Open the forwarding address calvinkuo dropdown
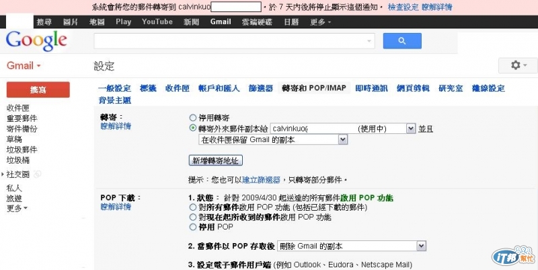538x270 pixels. 343,129
